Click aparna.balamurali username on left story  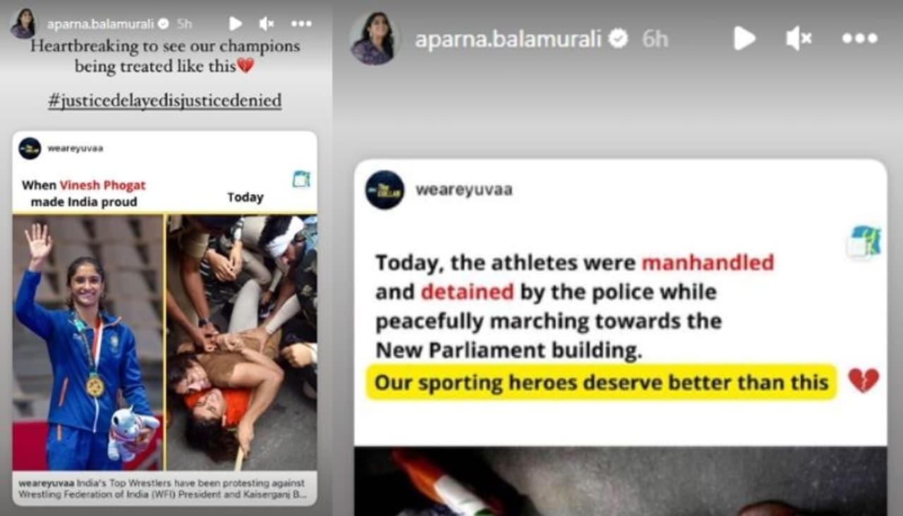coord(101,23)
